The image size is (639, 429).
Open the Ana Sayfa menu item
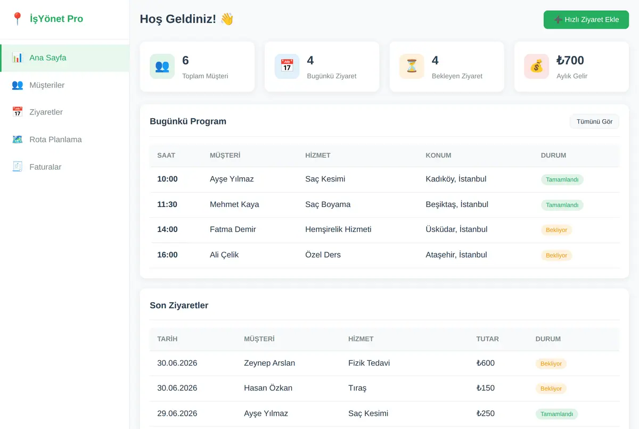(65, 58)
